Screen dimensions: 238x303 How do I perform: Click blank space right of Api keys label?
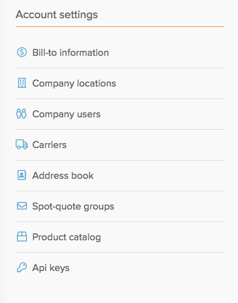(147, 268)
